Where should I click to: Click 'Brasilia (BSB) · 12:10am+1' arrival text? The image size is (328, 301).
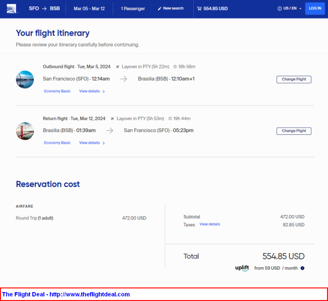166,79
